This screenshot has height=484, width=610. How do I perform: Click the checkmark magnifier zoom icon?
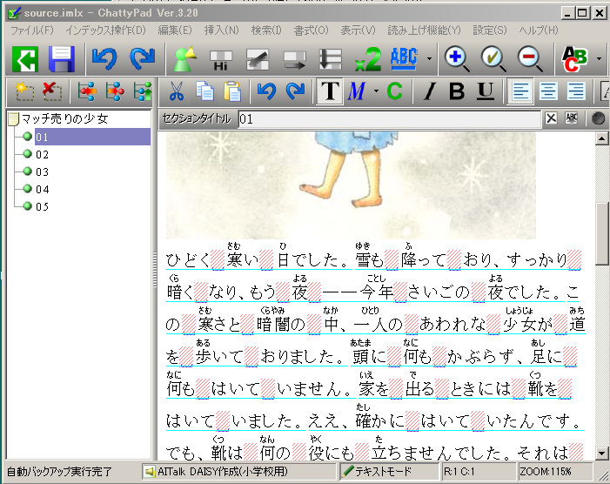(x=493, y=59)
